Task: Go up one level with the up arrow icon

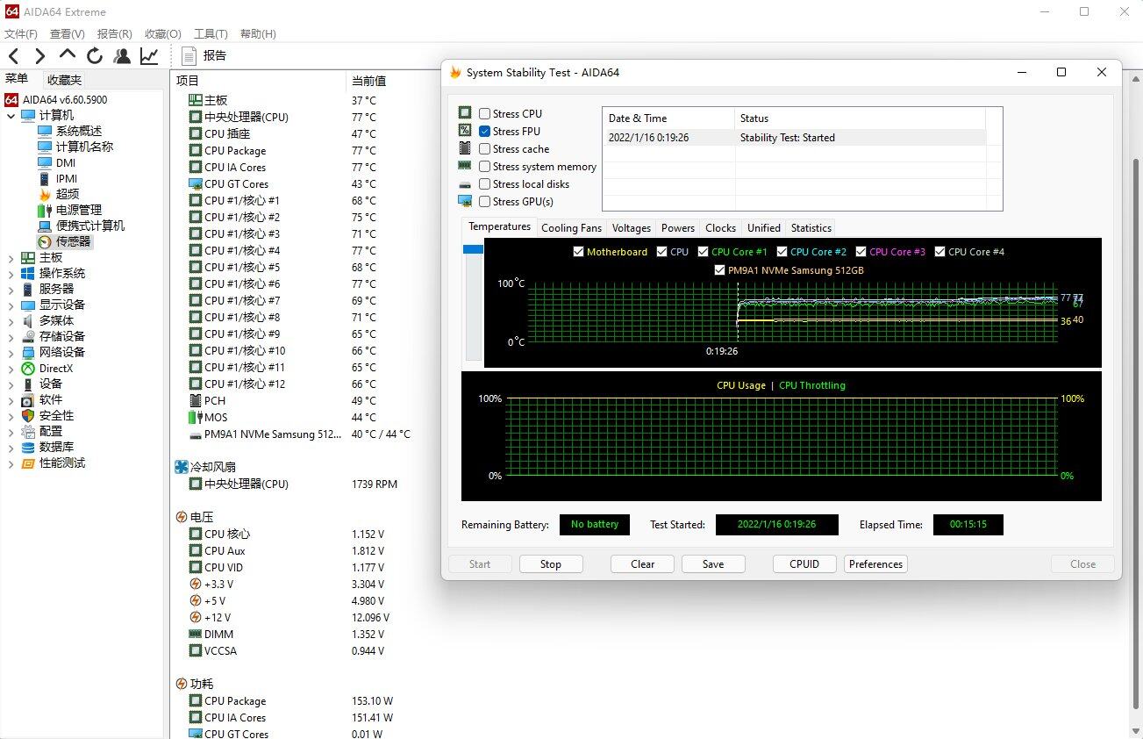Action: (68, 55)
